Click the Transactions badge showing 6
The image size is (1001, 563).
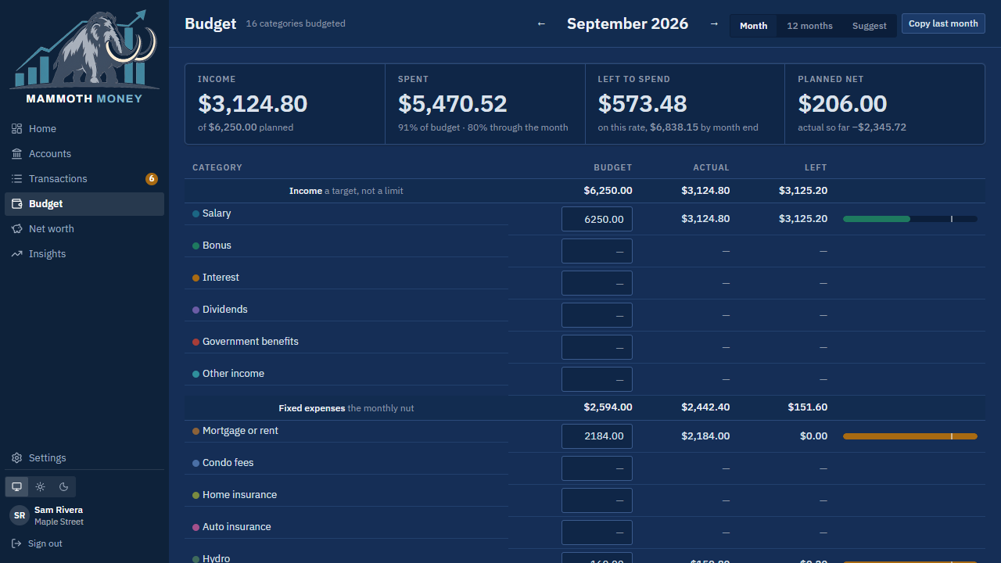coord(152,179)
